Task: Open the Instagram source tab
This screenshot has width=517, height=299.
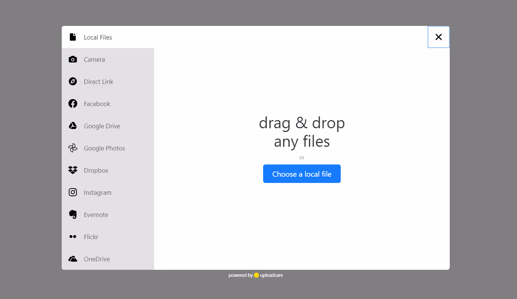Action: click(108, 192)
